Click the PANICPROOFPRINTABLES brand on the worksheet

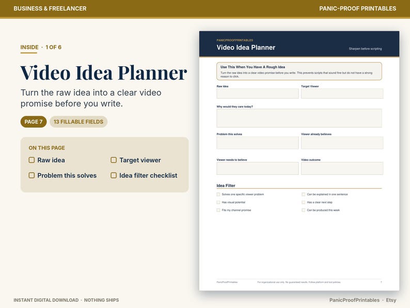click(x=234, y=40)
